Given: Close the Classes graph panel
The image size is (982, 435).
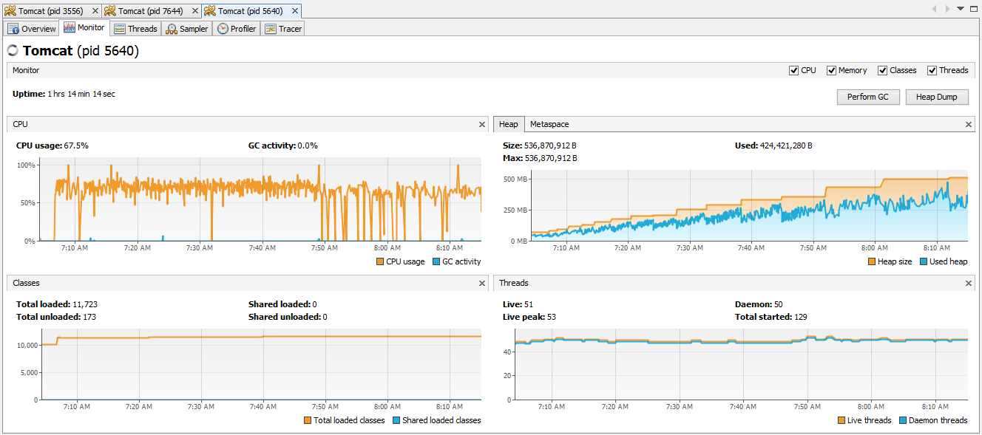Looking at the screenshot, I should click(x=482, y=283).
